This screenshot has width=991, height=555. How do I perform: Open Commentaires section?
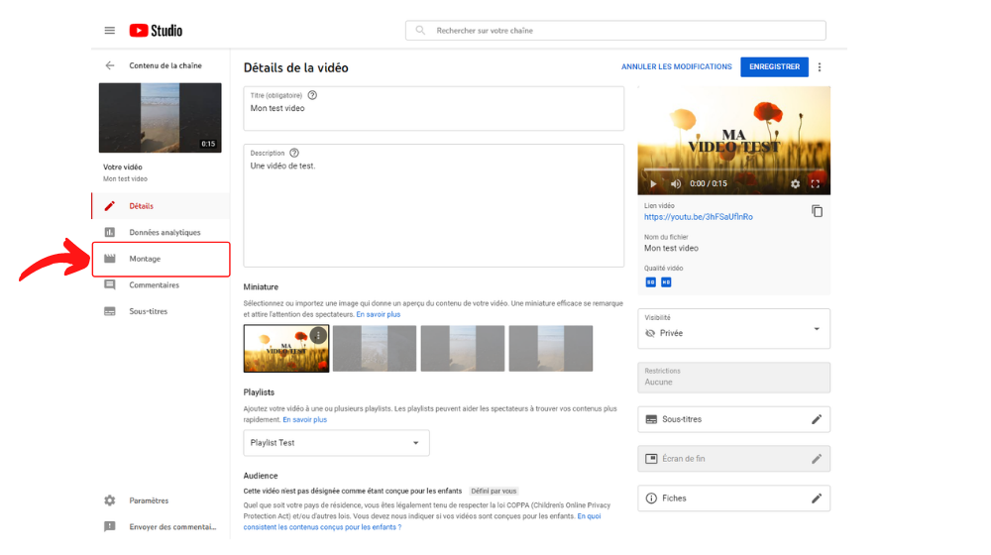tap(162, 285)
